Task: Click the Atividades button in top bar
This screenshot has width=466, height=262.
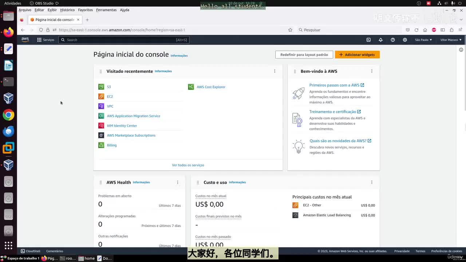Action: (13, 3)
